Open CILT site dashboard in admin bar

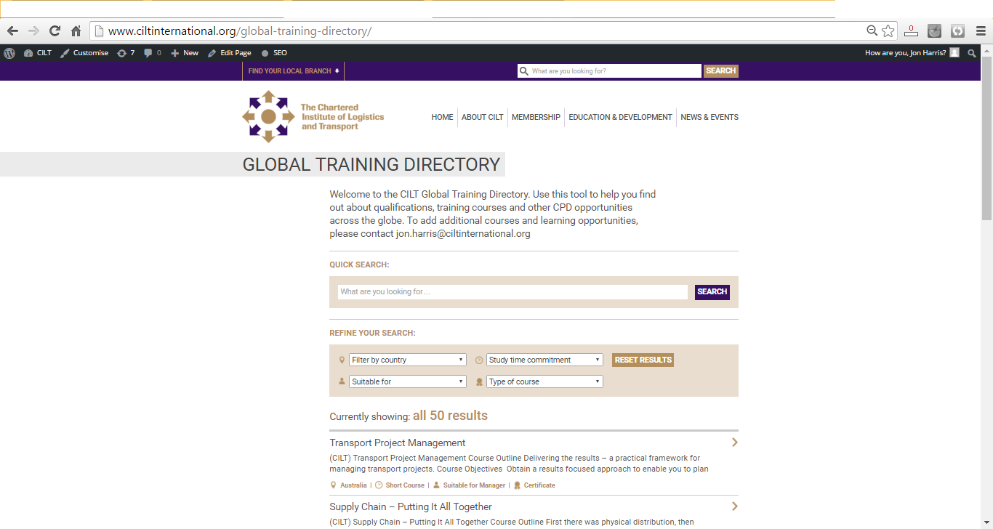click(38, 53)
